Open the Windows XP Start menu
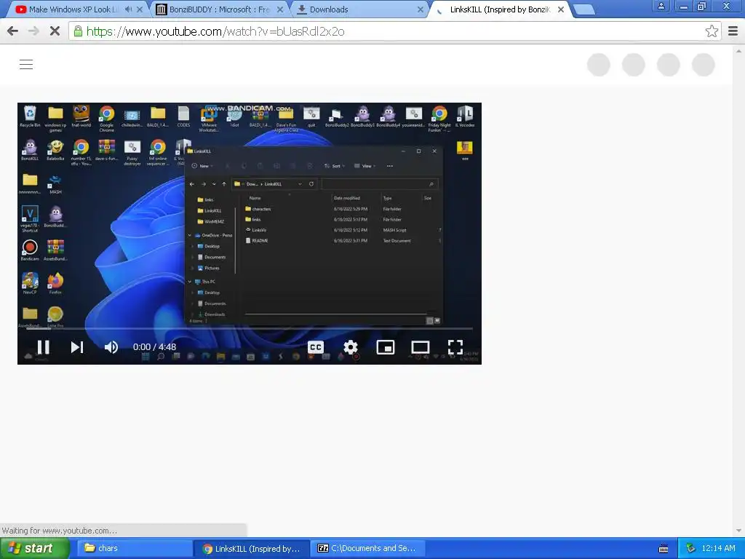This screenshot has width=745, height=559. 35,549
